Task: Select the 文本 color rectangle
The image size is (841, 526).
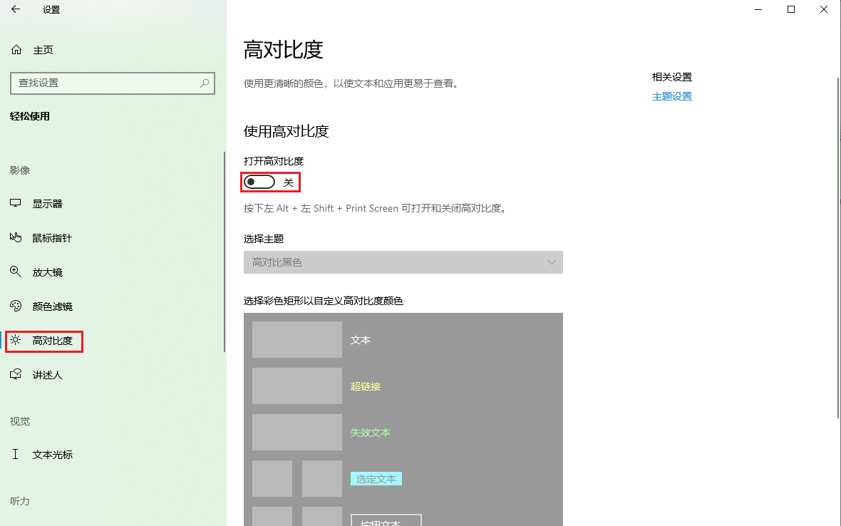Action: click(296, 339)
